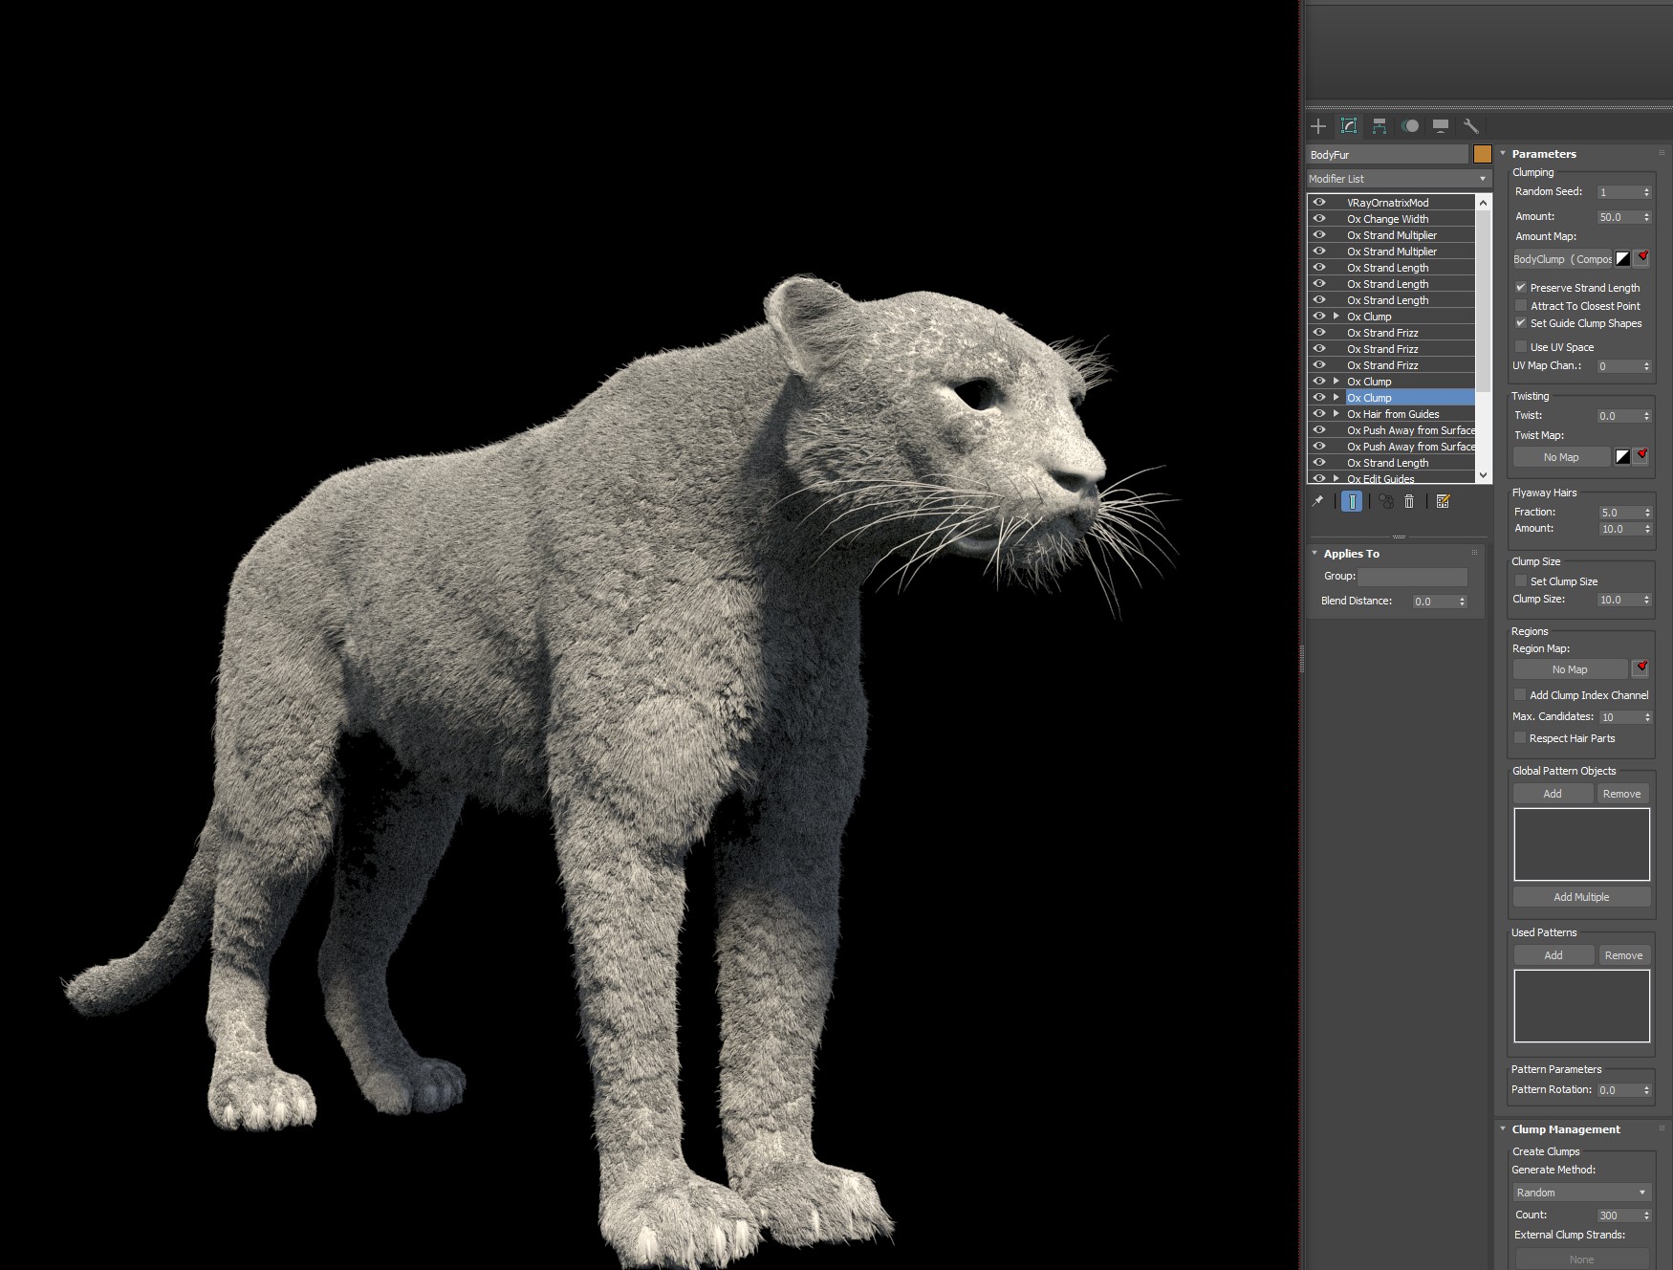This screenshot has height=1270, width=1673.
Task: Enable Attract To Closest Point
Action: click(1521, 306)
